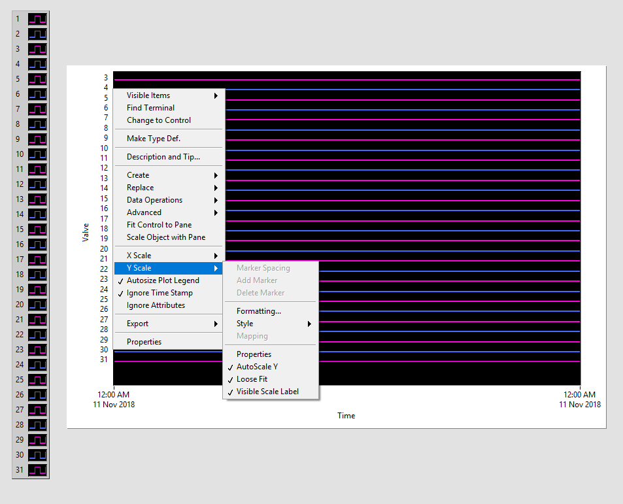This screenshot has height=504, width=623.
Task: Click the plot 8 legend waveform icon
Action: pos(37,124)
